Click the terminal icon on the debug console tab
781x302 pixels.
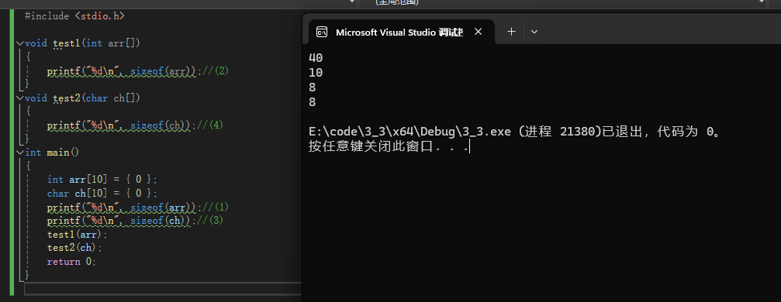tap(322, 33)
